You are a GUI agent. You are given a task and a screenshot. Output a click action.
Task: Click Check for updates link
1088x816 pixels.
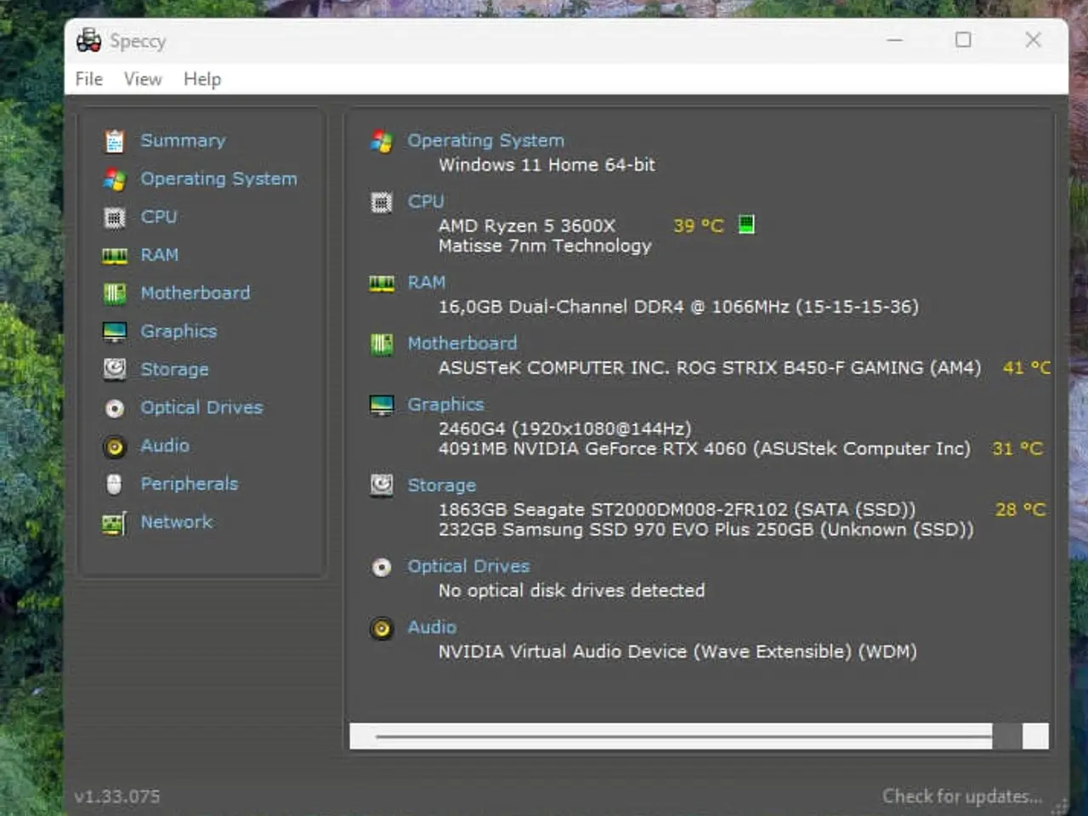click(x=962, y=796)
